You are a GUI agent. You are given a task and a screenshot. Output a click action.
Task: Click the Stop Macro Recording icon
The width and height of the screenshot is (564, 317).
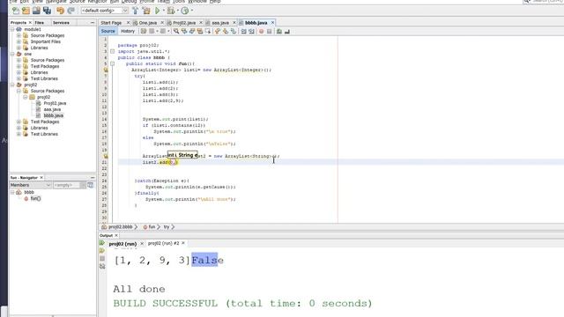269,32
